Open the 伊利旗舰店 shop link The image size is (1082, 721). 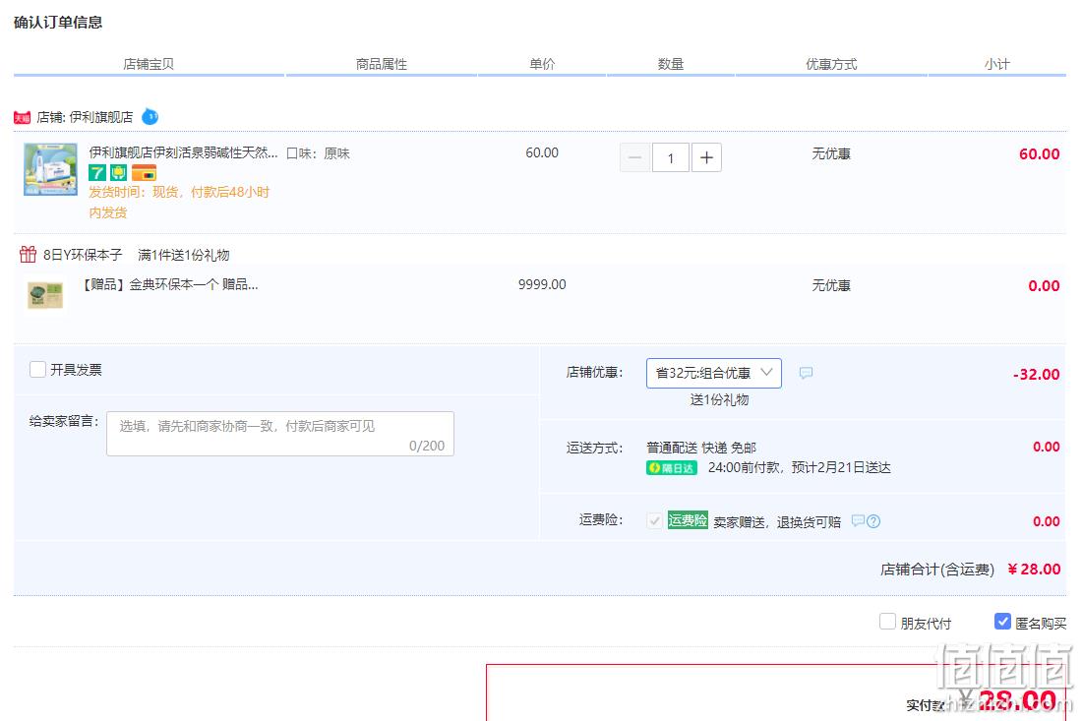(x=101, y=117)
